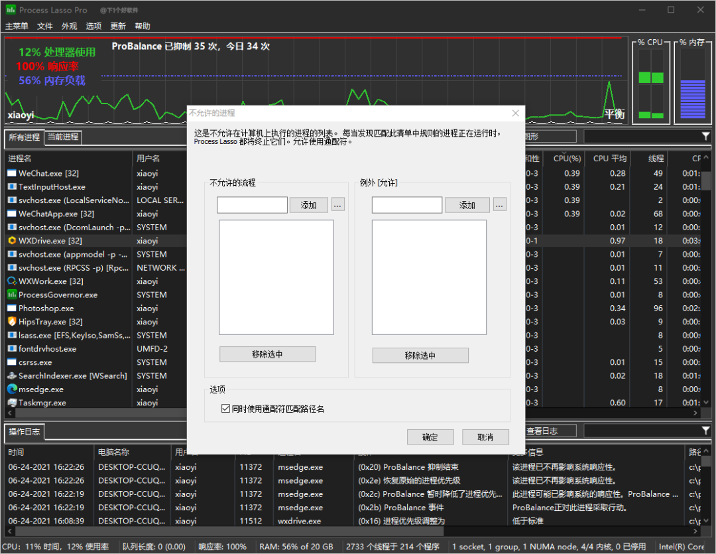Click 移除选中 under the 不允许的流程 list

click(267, 354)
